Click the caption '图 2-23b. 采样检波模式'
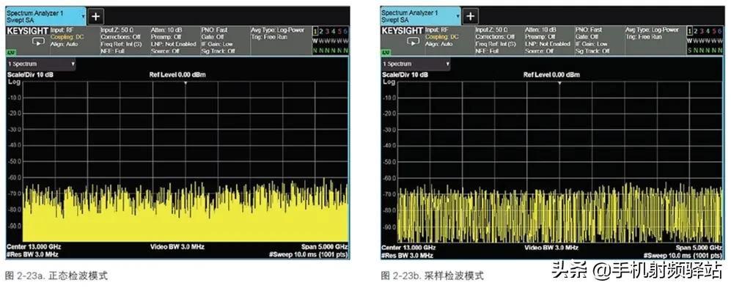The height and width of the screenshot is (288, 731). (x=432, y=276)
